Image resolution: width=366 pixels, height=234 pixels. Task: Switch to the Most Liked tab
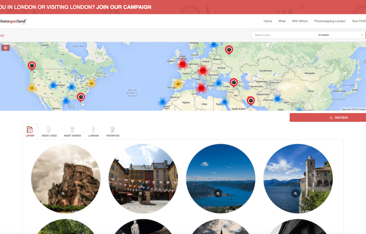(49, 132)
